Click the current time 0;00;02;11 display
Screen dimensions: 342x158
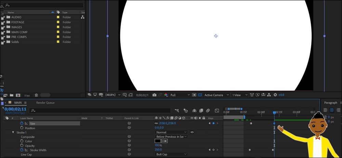(15, 109)
